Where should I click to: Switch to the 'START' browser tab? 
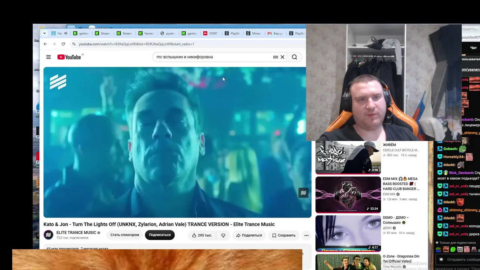[x=210, y=33]
